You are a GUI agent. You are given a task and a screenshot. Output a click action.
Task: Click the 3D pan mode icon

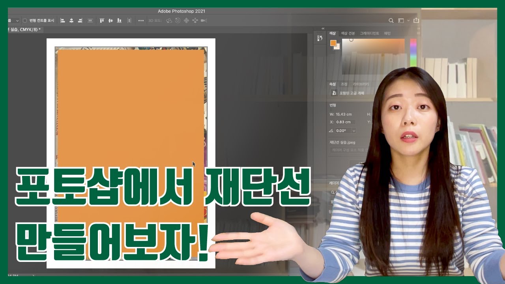coord(186,21)
